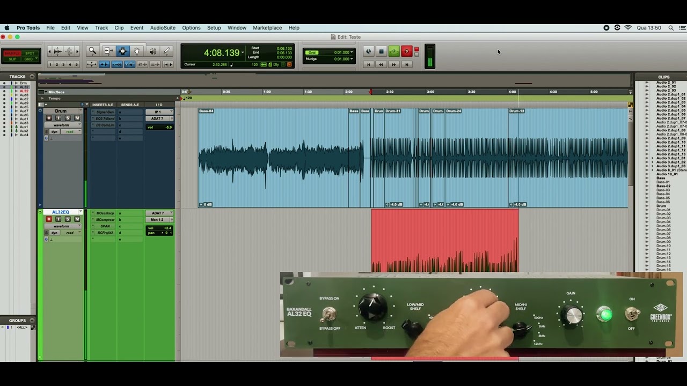This screenshot has width=687, height=386.
Task: Recall zoom preset 5
Action: click(x=76, y=64)
